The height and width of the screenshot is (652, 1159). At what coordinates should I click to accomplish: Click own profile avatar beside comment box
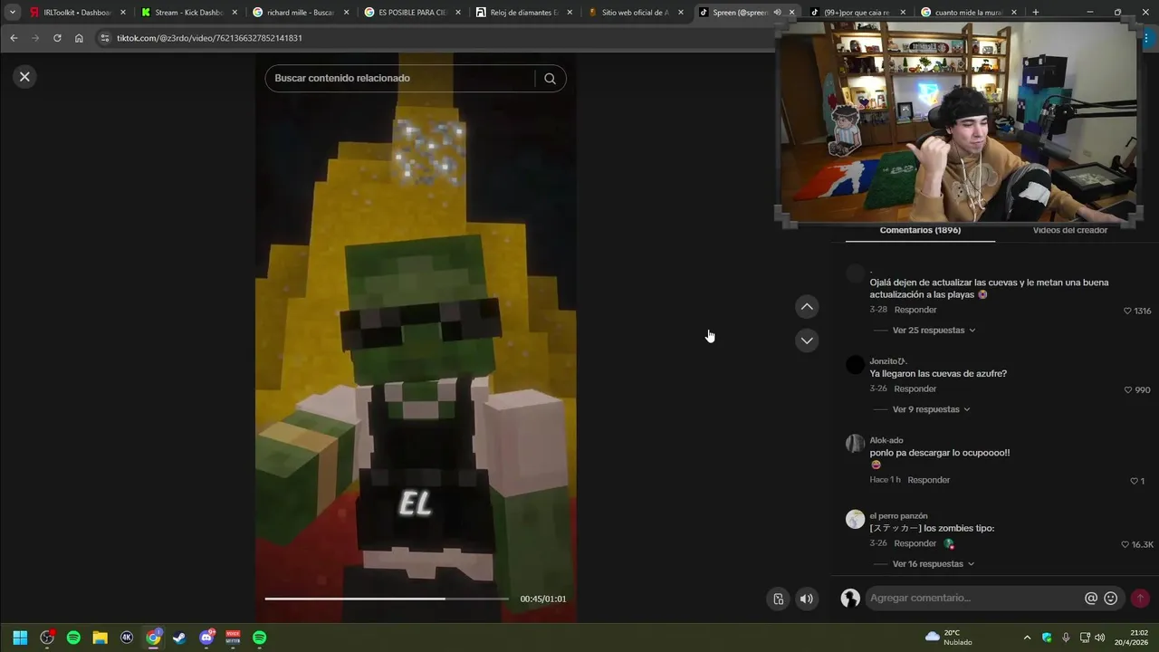[850, 599]
